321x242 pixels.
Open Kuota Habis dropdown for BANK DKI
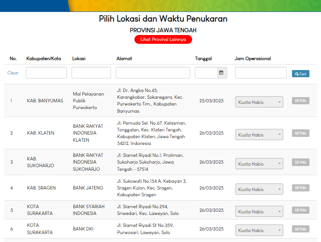(259, 230)
